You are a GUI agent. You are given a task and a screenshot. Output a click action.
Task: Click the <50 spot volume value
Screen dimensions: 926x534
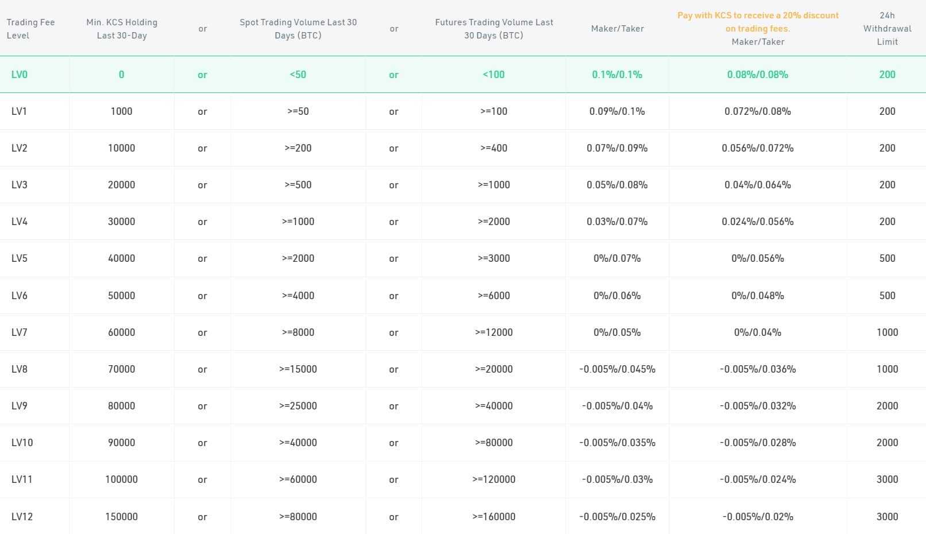(x=298, y=75)
